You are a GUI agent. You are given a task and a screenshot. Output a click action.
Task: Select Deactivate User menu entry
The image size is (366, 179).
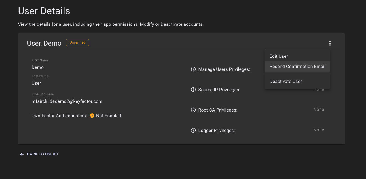[x=285, y=82]
